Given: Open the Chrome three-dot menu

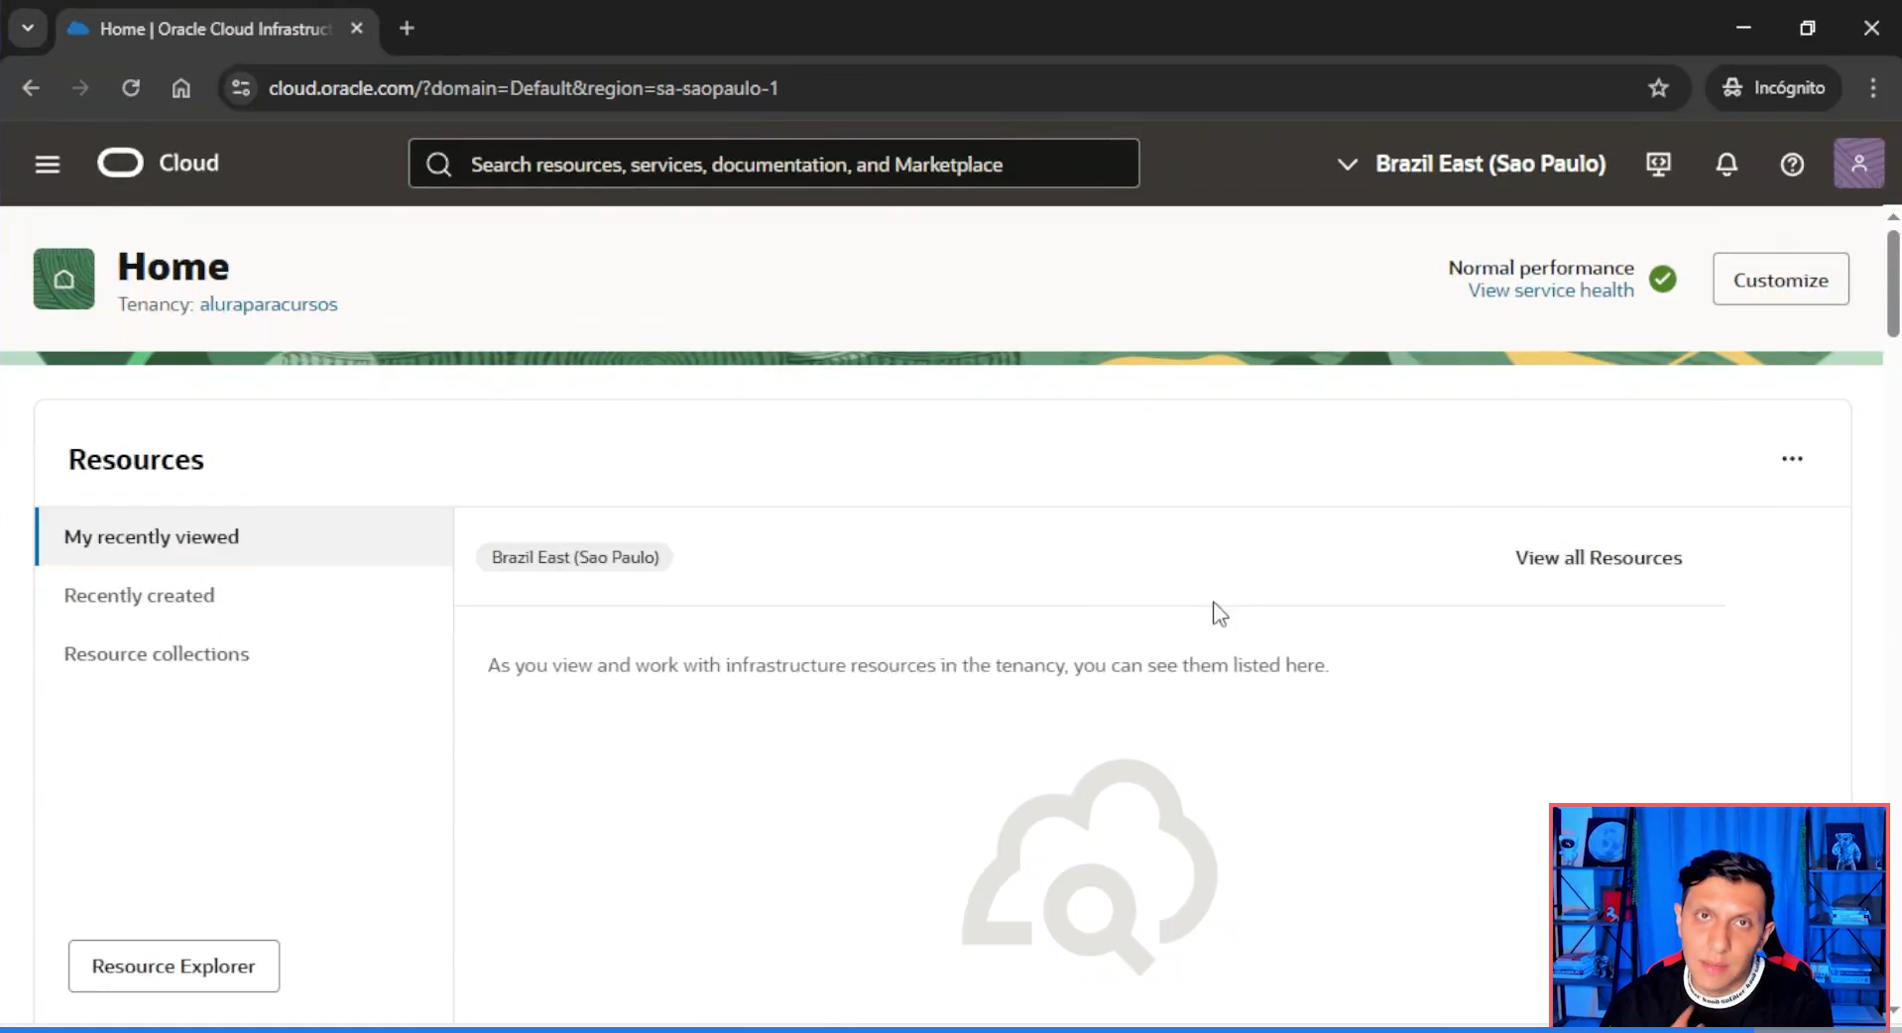Looking at the screenshot, I should [1872, 88].
